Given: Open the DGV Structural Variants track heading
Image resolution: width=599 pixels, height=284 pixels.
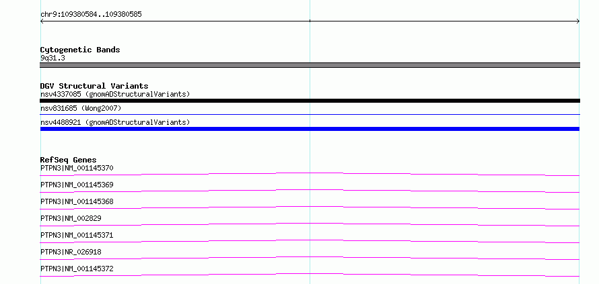Looking at the screenshot, I should coord(94,86).
